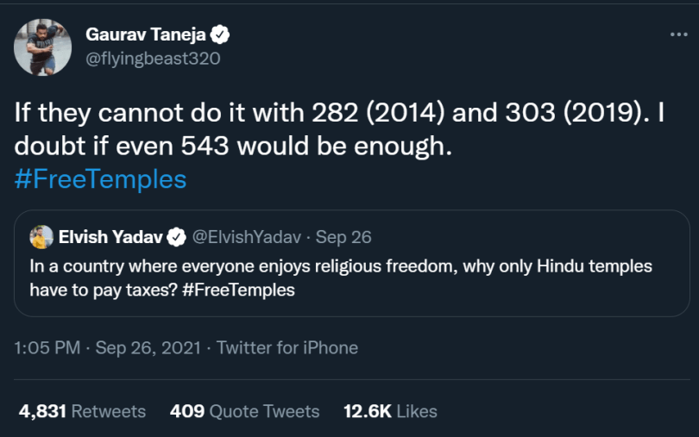The height and width of the screenshot is (437, 699).
Task: Click the Sep 26 date on quoted tweet
Action: pos(343,237)
